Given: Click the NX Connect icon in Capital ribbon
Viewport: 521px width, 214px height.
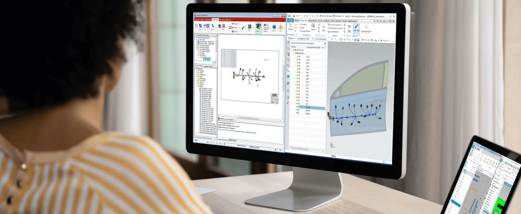Looking at the screenshot, I should click(x=259, y=27).
